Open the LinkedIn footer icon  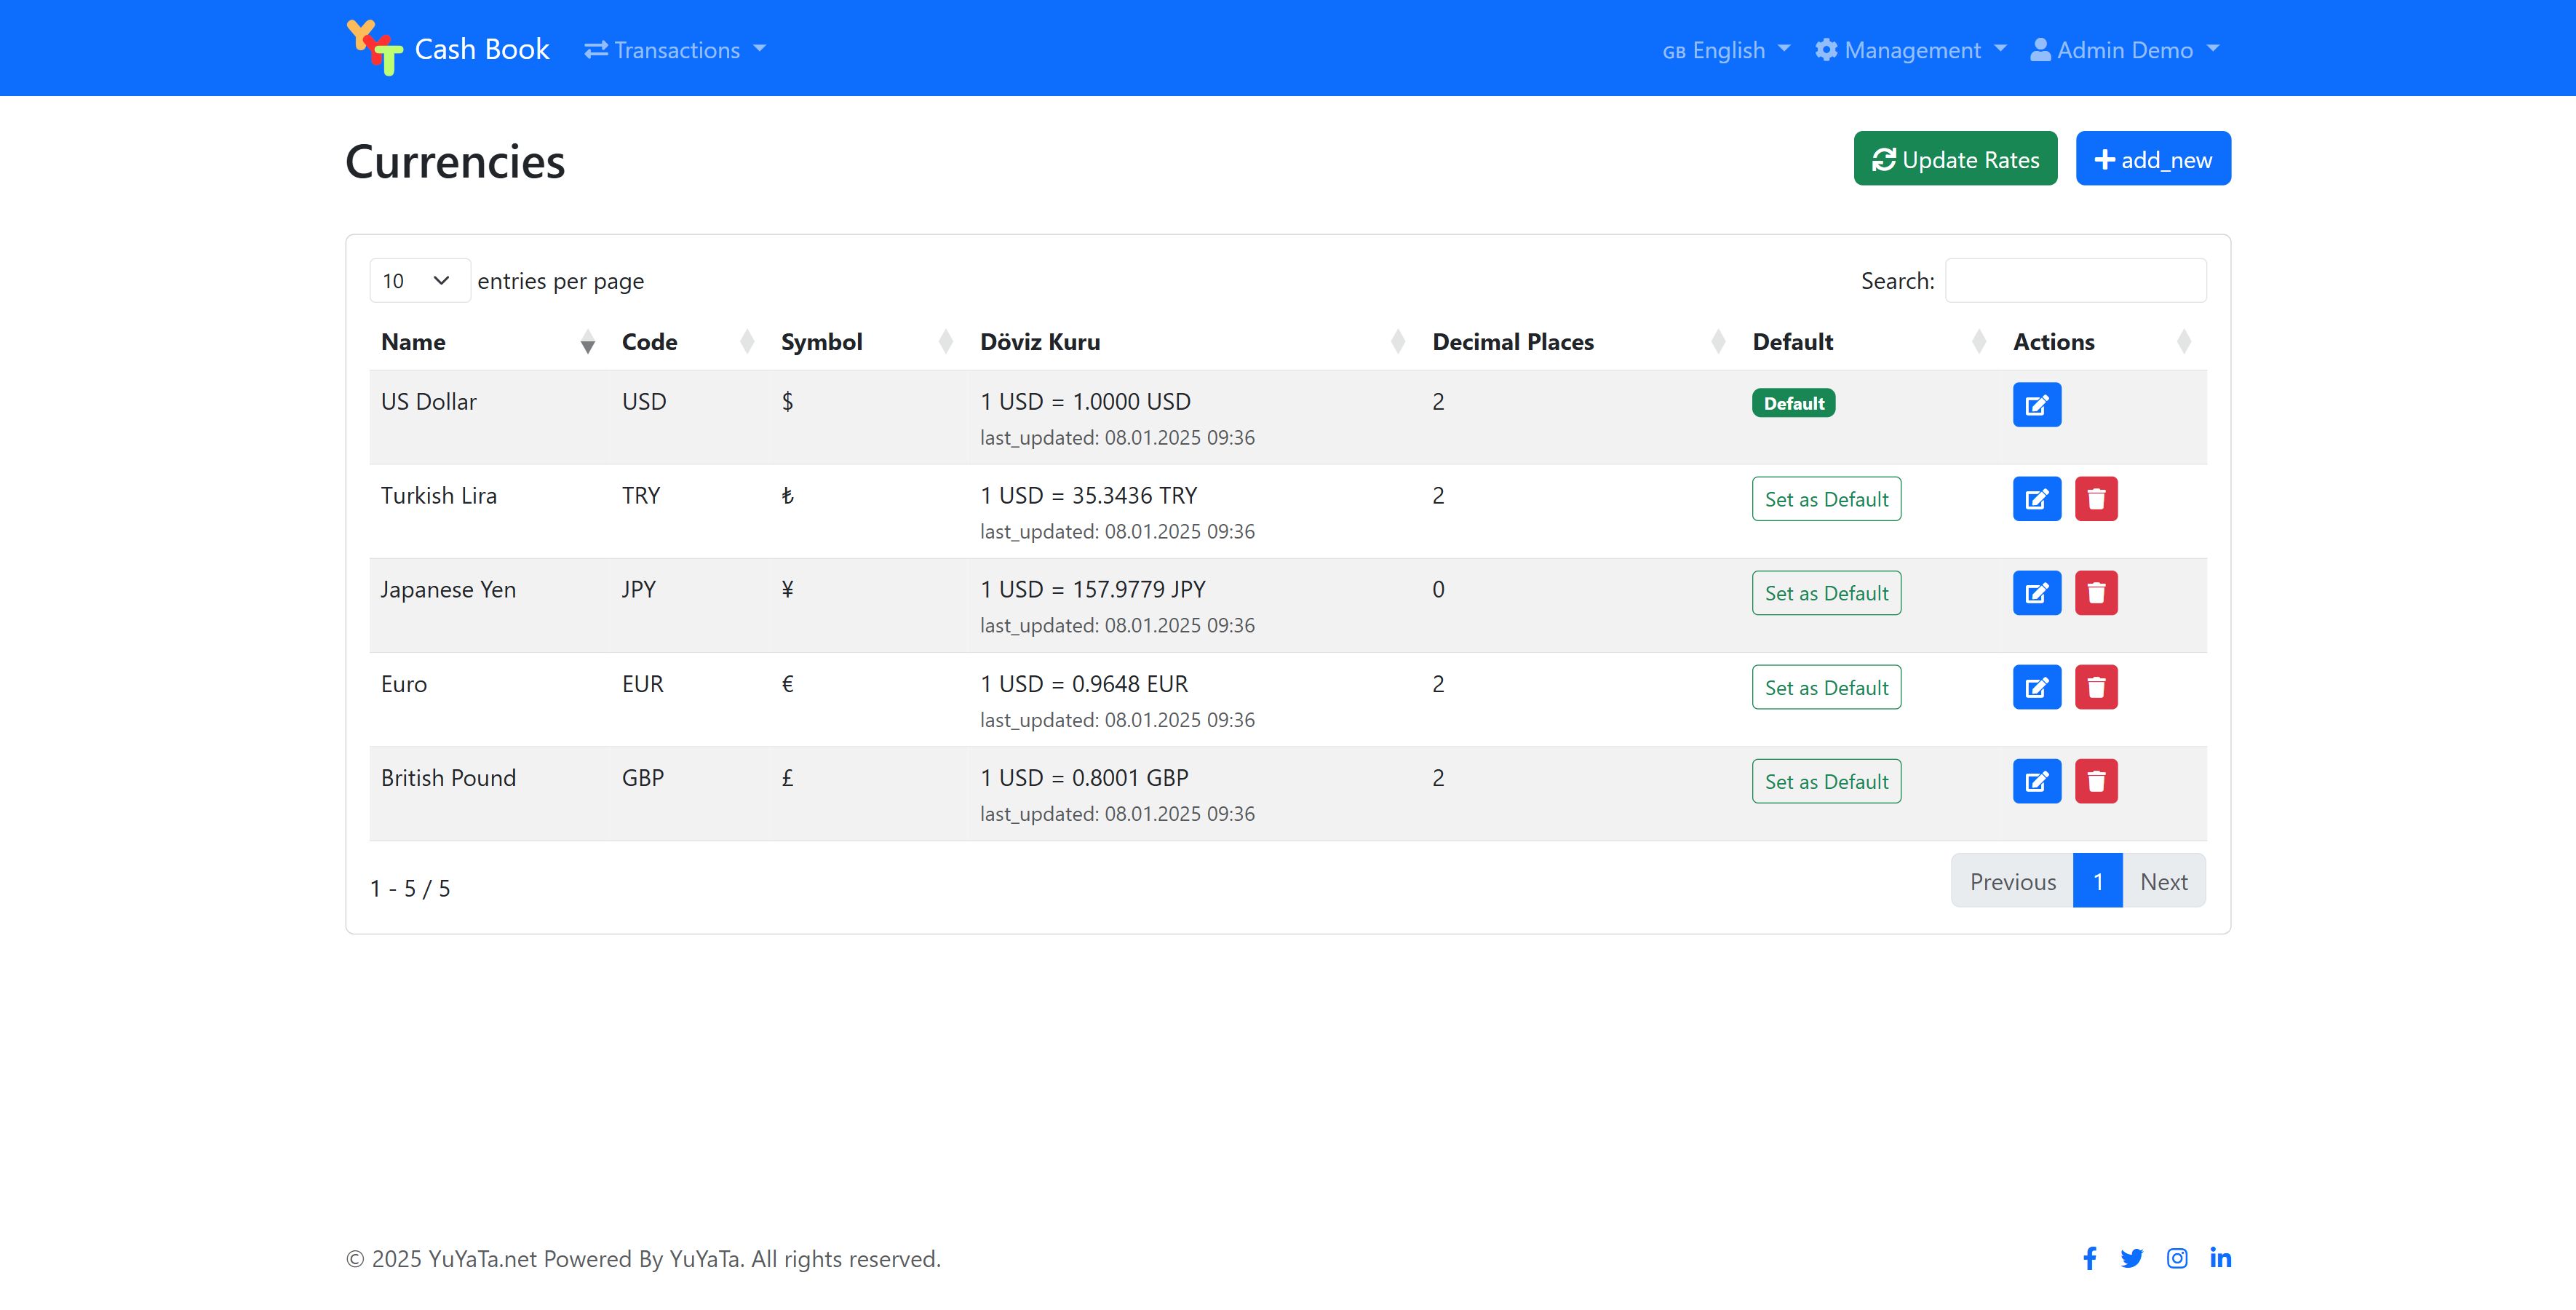pos(2220,1258)
